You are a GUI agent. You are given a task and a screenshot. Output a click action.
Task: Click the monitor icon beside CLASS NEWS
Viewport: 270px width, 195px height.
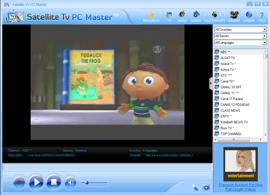[x=217, y=111]
